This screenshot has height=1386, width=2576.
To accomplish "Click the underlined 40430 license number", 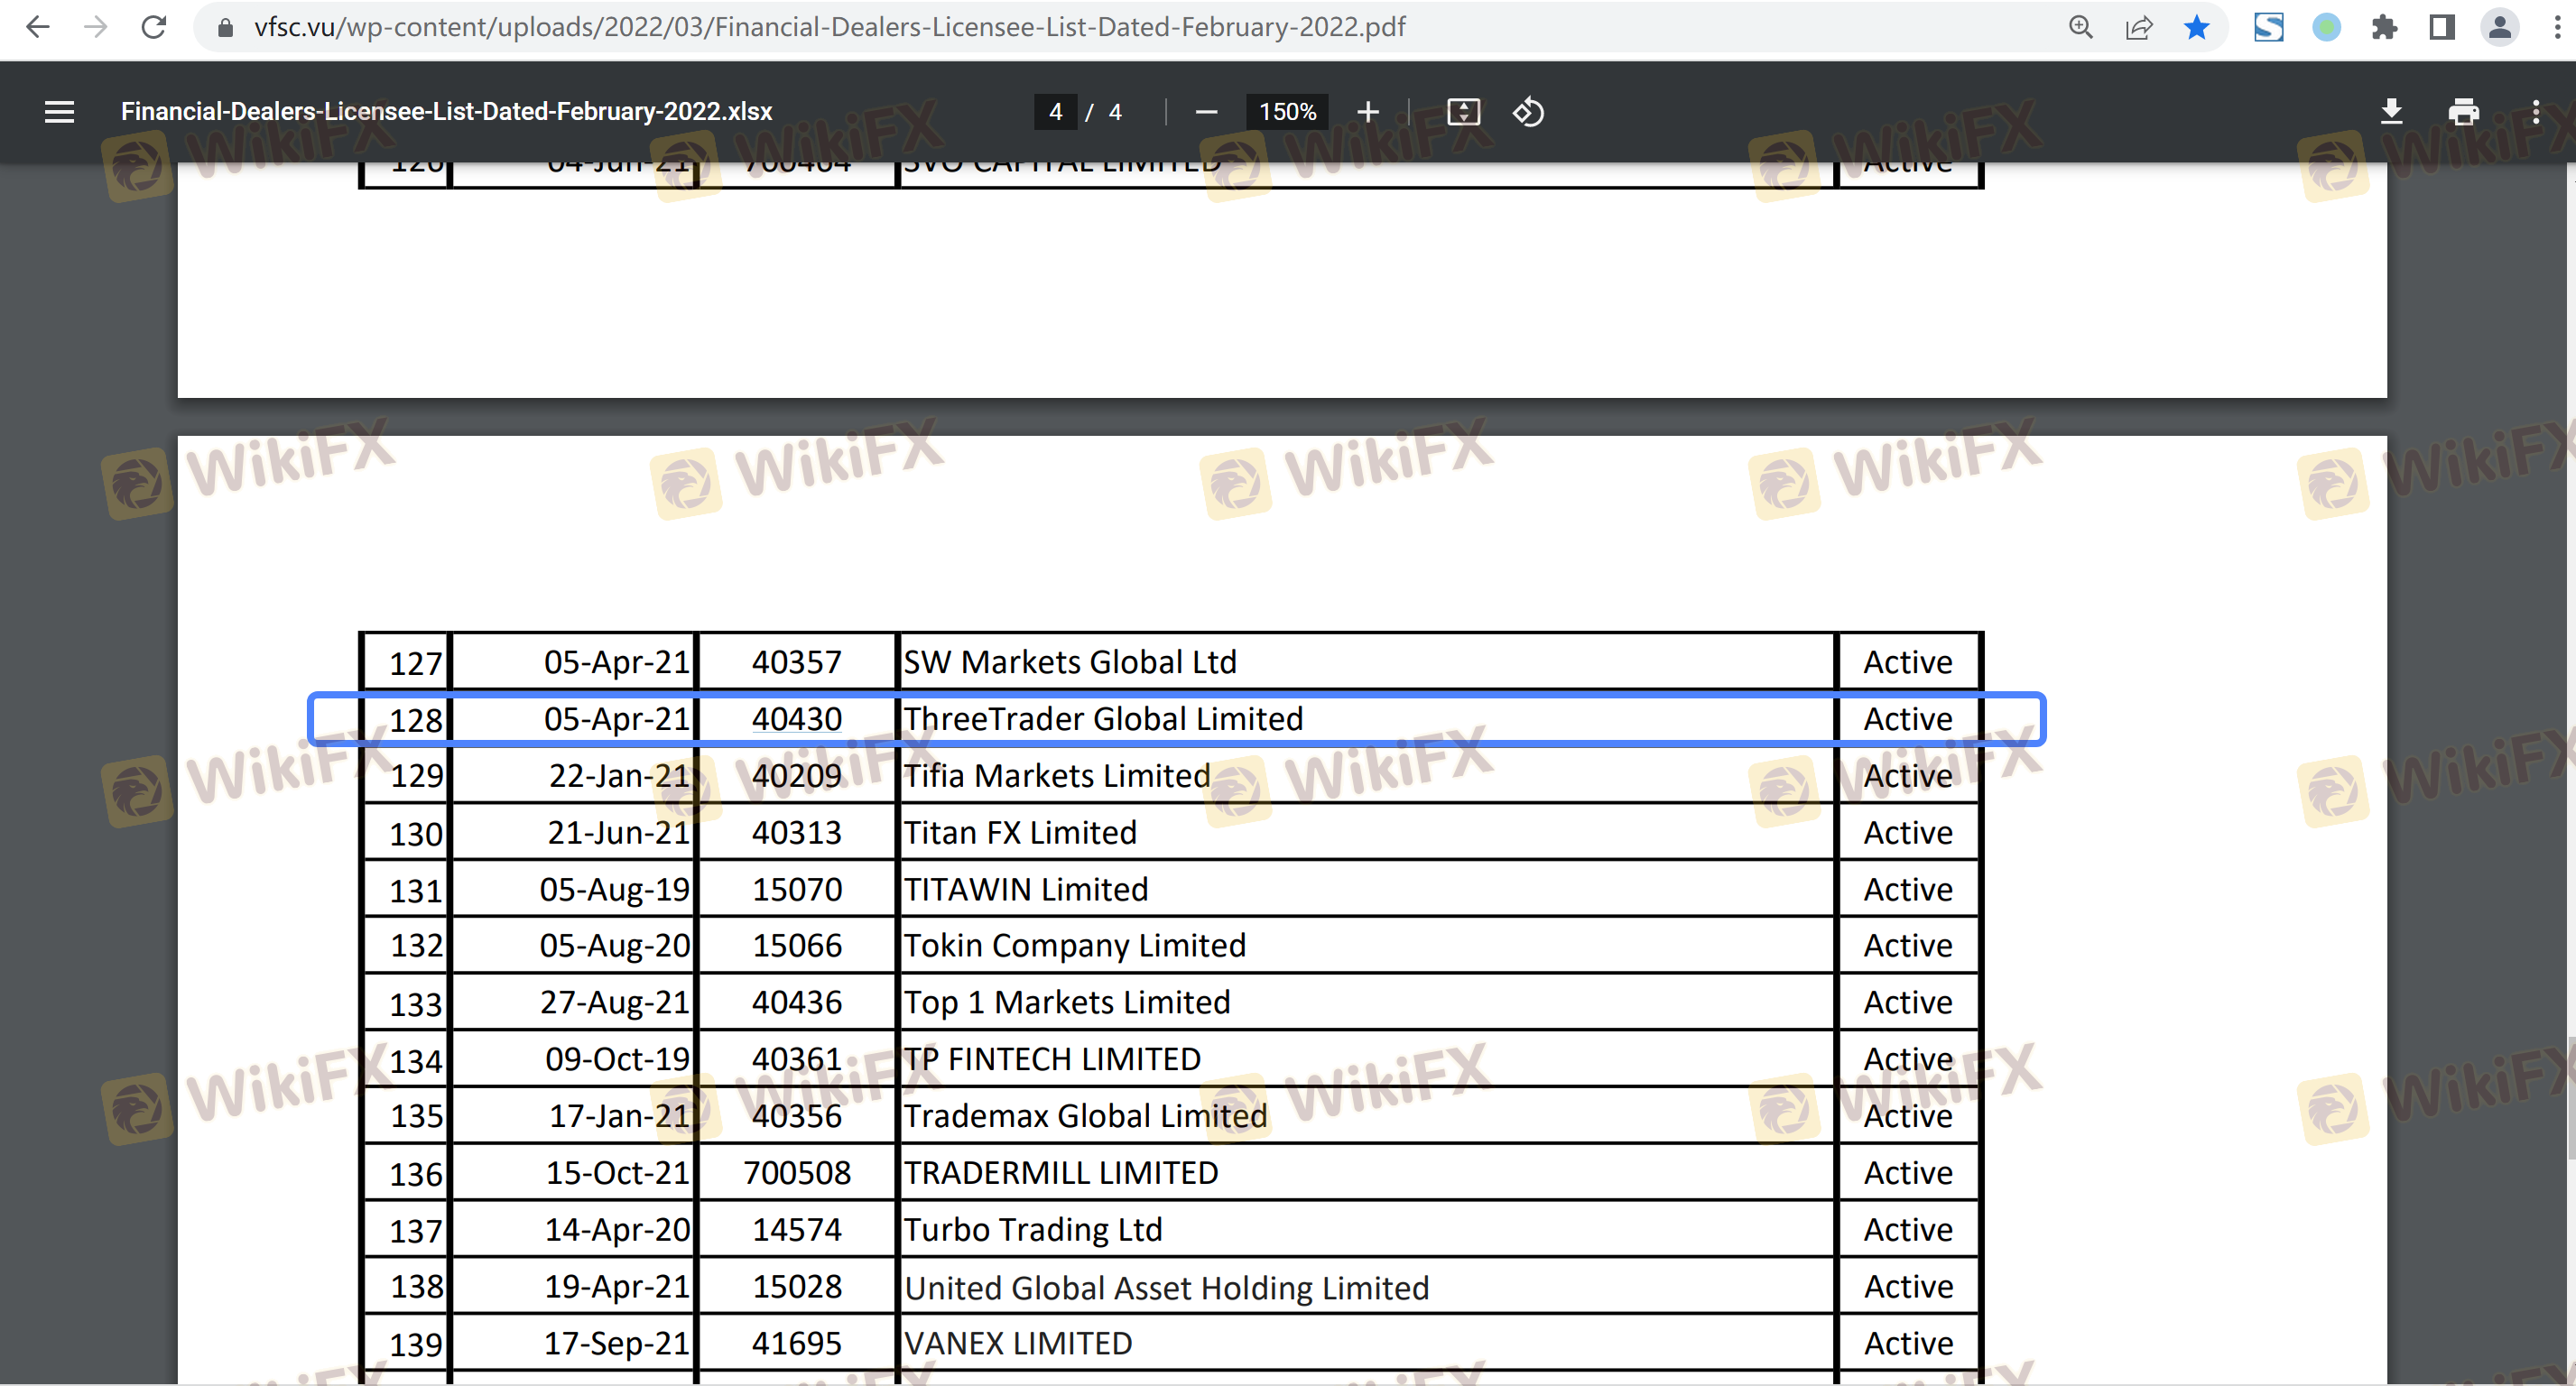I will [796, 719].
